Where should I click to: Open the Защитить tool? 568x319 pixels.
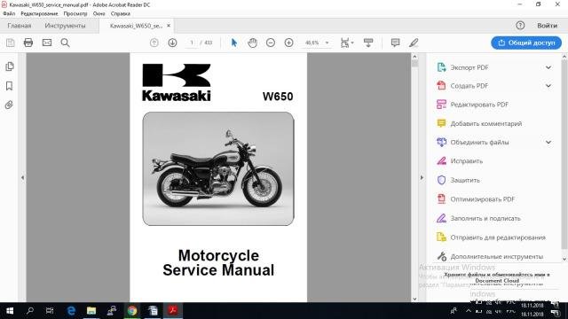coord(458,180)
